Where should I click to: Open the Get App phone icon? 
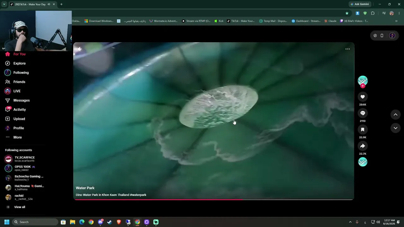click(382, 36)
